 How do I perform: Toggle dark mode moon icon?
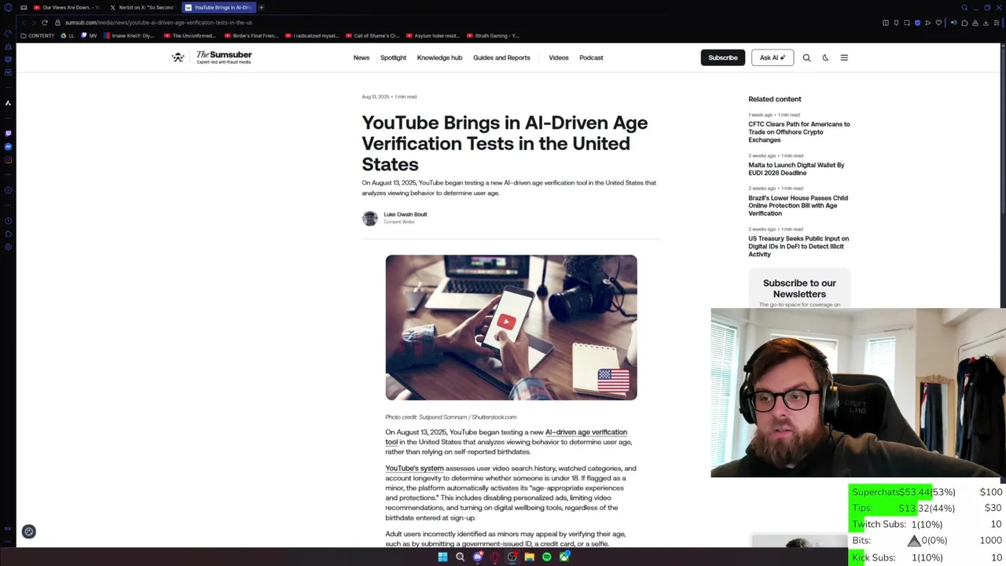click(825, 57)
